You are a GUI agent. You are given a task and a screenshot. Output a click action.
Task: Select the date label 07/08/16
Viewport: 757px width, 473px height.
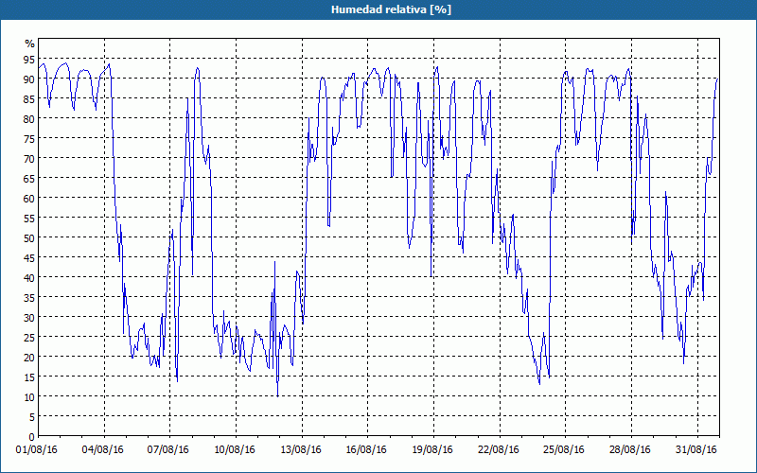168,450
